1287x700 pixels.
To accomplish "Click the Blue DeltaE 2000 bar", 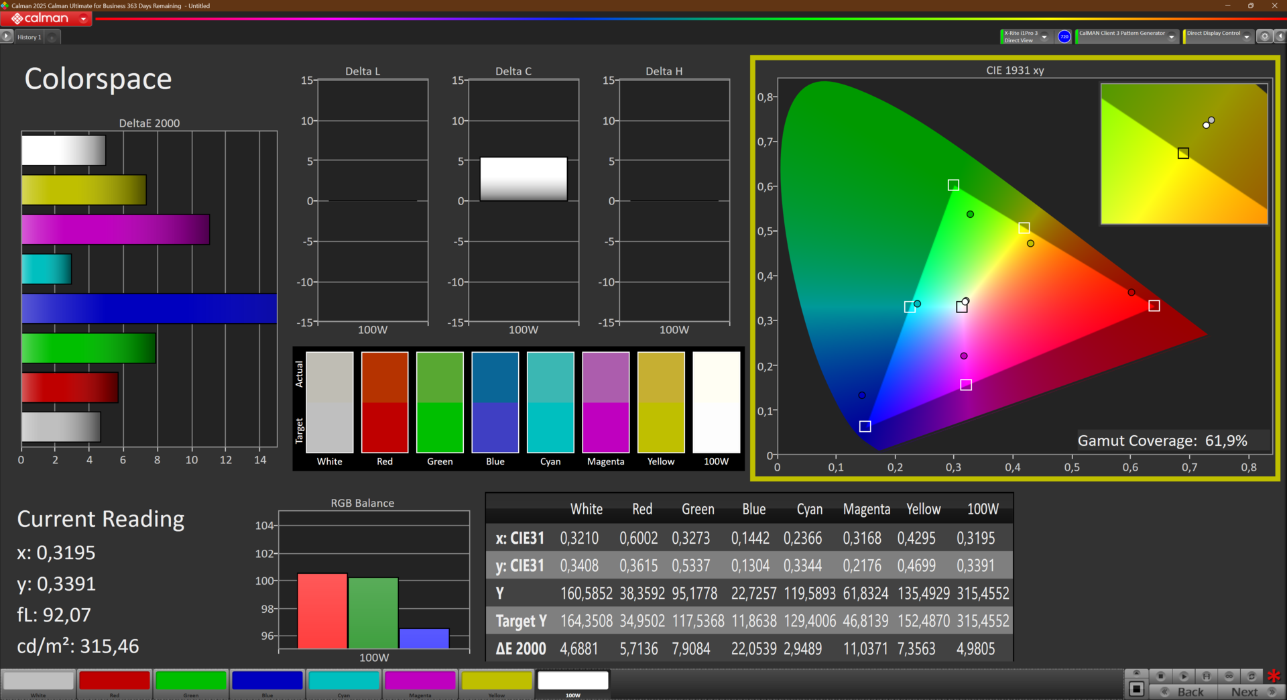I will [x=149, y=308].
